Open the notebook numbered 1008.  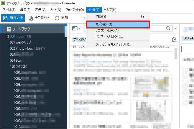click(37, 115)
